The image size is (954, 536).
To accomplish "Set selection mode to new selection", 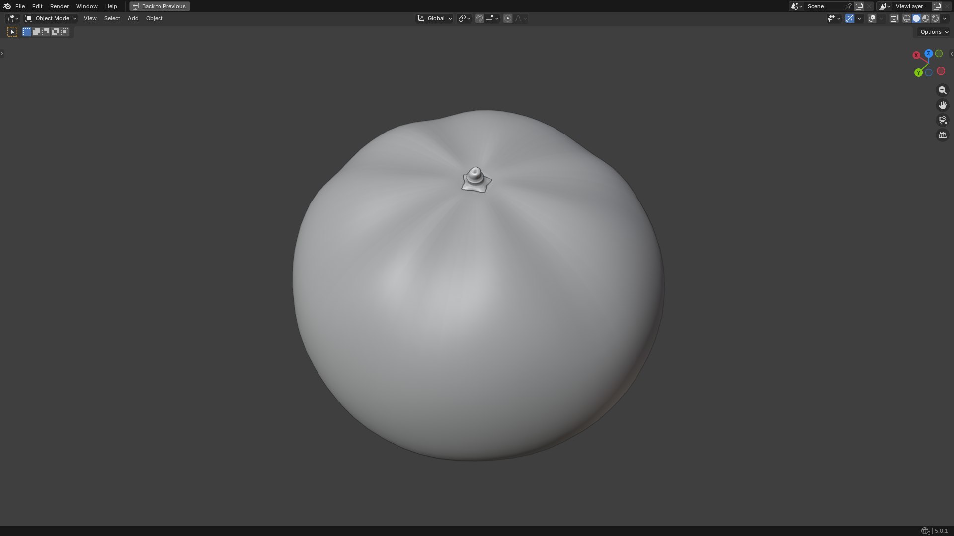I will pyautogui.click(x=27, y=32).
